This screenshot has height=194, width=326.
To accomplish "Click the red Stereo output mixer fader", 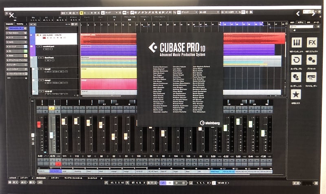I will click(39, 125).
